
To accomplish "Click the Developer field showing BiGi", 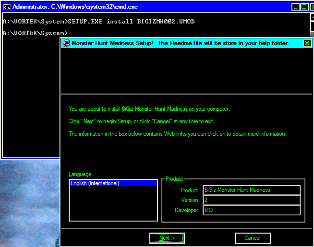I will pyautogui.click(x=252, y=210).
